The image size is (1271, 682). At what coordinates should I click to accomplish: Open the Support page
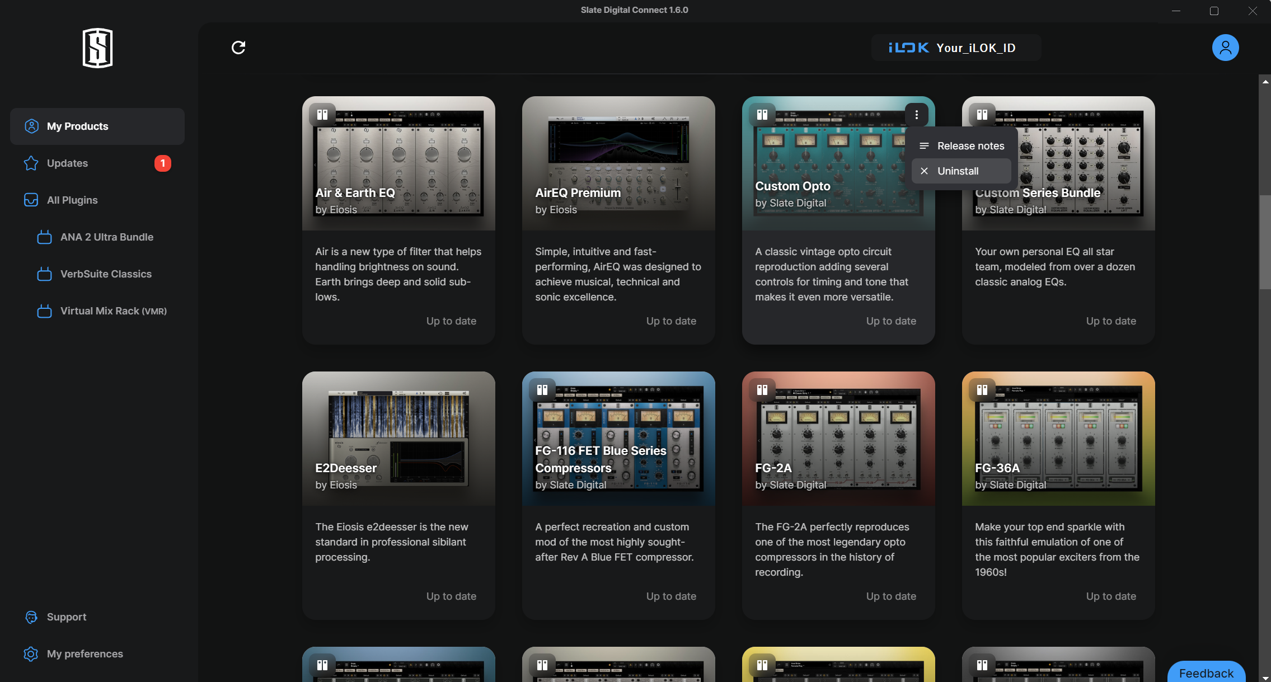coord(66,617)
